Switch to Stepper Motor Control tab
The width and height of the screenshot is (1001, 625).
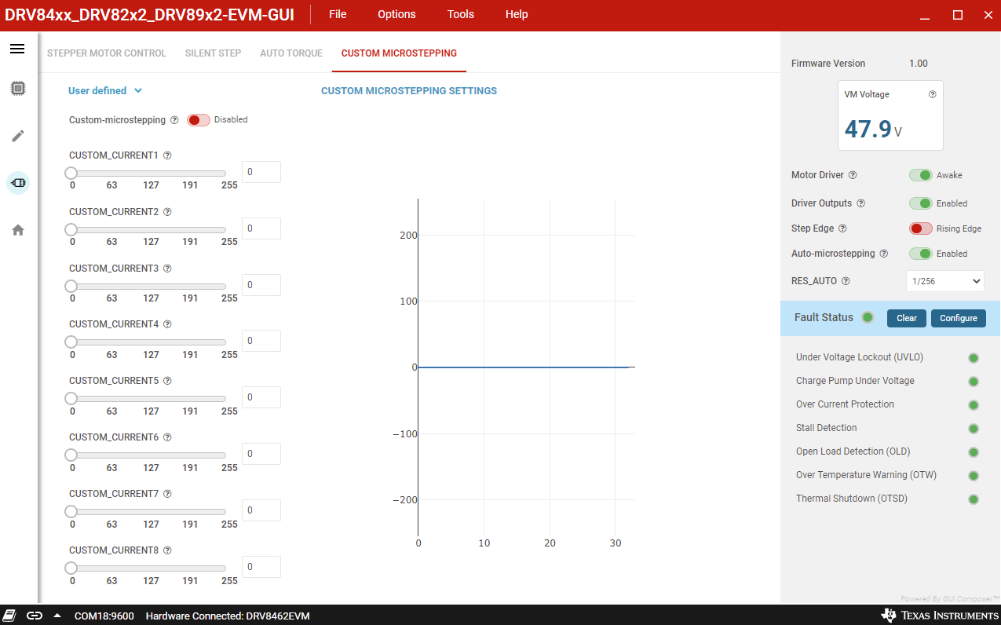click(107, 53)
